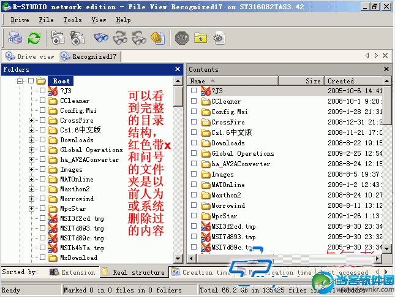Open the Help menu

click(x=123, y=20)
